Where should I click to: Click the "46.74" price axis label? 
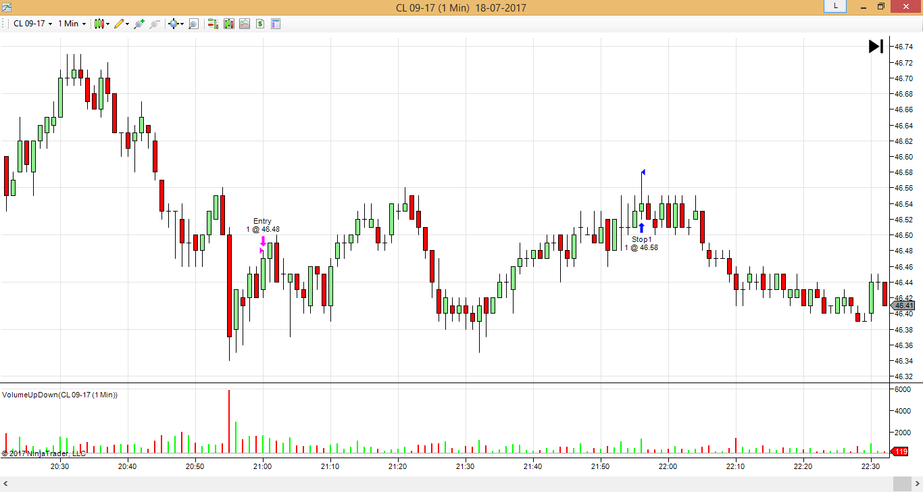904,47
